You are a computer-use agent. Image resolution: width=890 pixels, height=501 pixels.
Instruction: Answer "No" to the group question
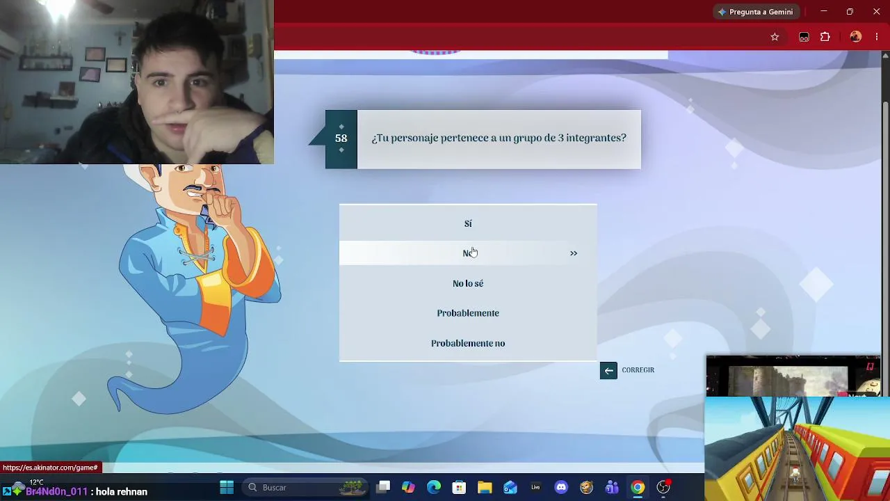click(x=468, y=253)
